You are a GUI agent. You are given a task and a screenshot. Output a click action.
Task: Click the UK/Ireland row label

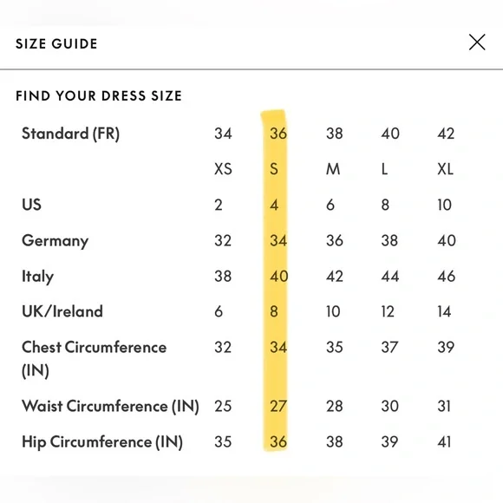point(62,311)
